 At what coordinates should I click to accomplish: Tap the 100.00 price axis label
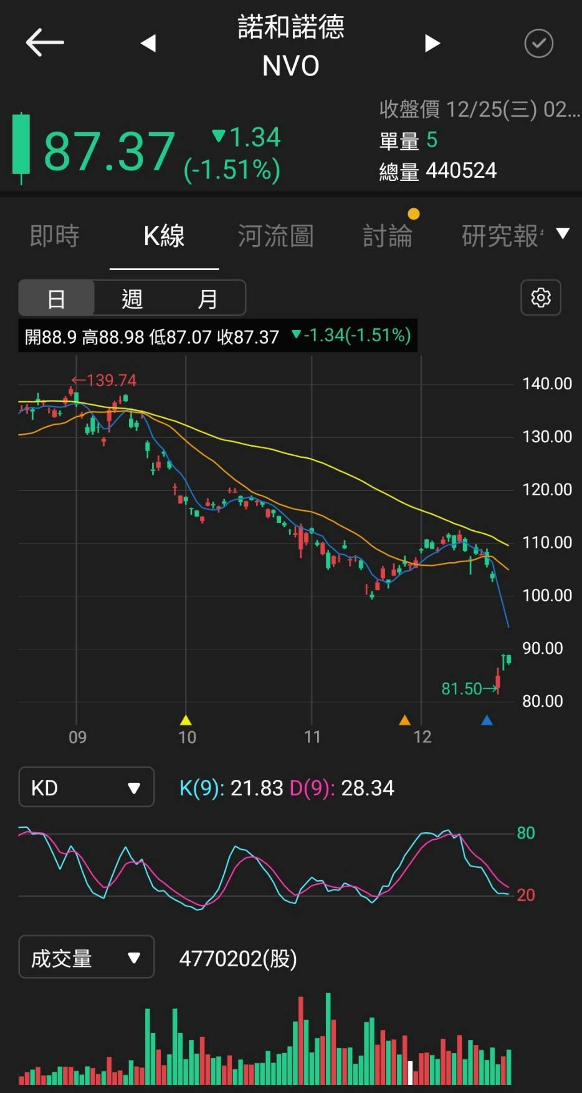547,595
